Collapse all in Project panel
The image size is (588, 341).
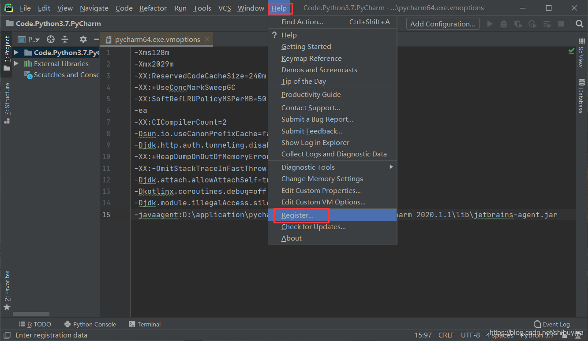point(65,40)
